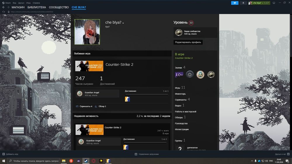Expand the che blya? persona name dropdown arrow

click(123, 23)
